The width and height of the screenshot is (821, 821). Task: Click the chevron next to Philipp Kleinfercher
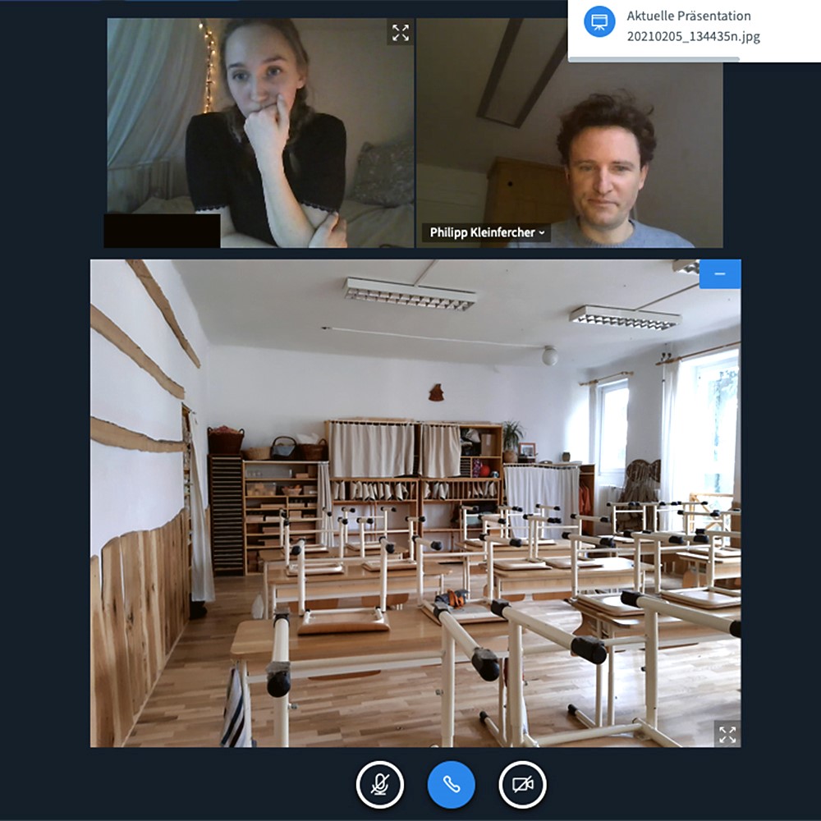click(542, 233)
